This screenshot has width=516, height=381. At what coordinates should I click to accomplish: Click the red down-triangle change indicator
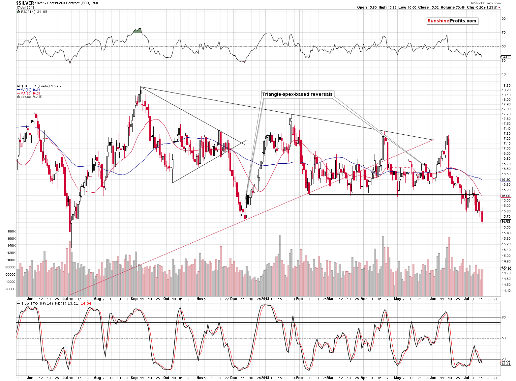(x=500, y=8)
